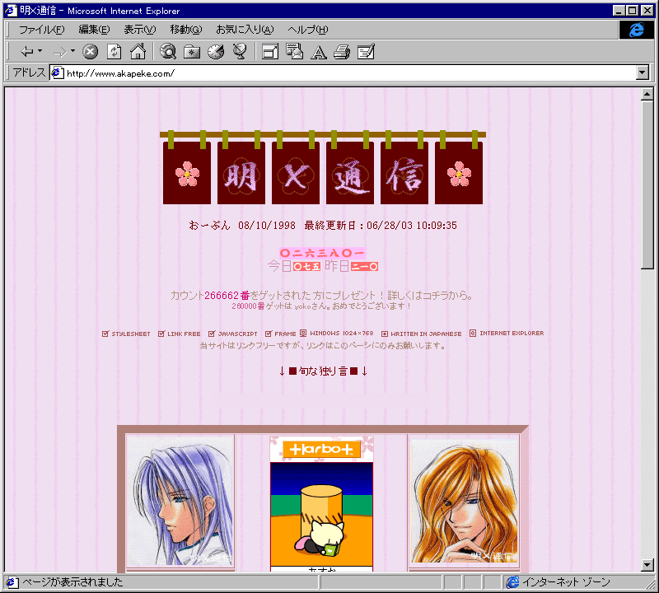Click the scrollbar up arrow
659x593 pixels.
tap(647, 94)
